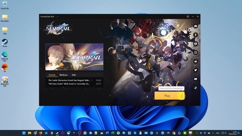
Task: Switch to the Notices tab
Action: click(x=64, y=75)
